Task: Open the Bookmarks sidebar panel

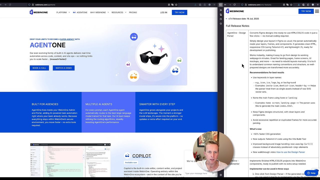Action: [221, 23]
